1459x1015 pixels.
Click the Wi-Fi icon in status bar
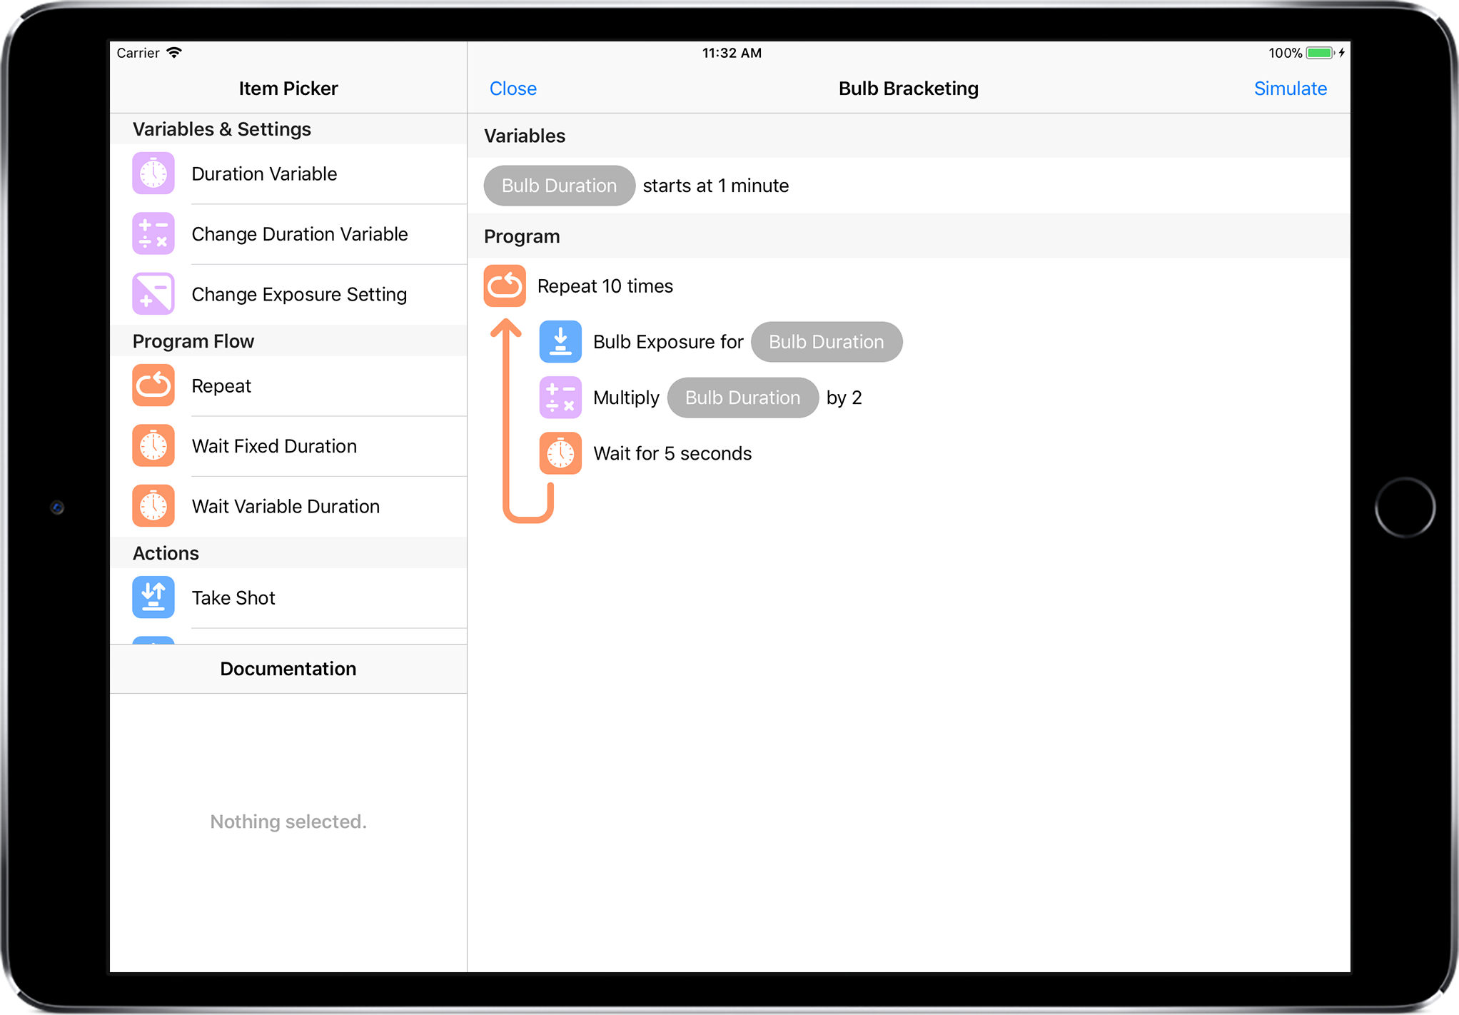pos(174,53)
